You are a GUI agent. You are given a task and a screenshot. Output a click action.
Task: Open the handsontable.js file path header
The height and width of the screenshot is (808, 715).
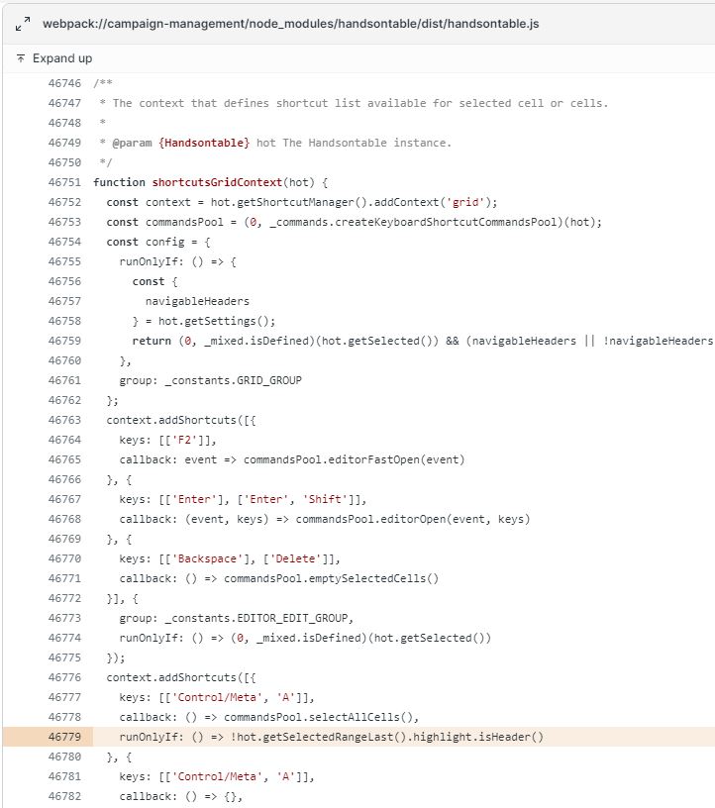pyautogui.click(x=291, y=24)
